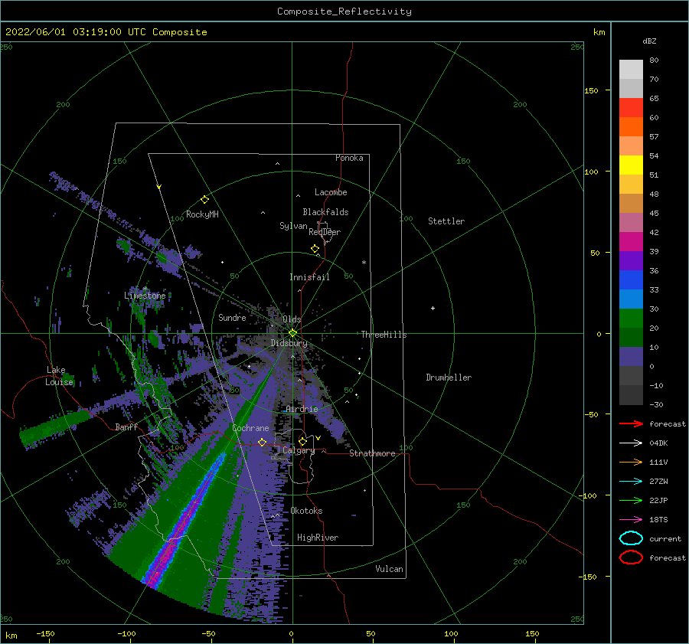Pick the green 22JP arrow legend icon
This screenshot has width=689, height=644.
pos(631,500)
